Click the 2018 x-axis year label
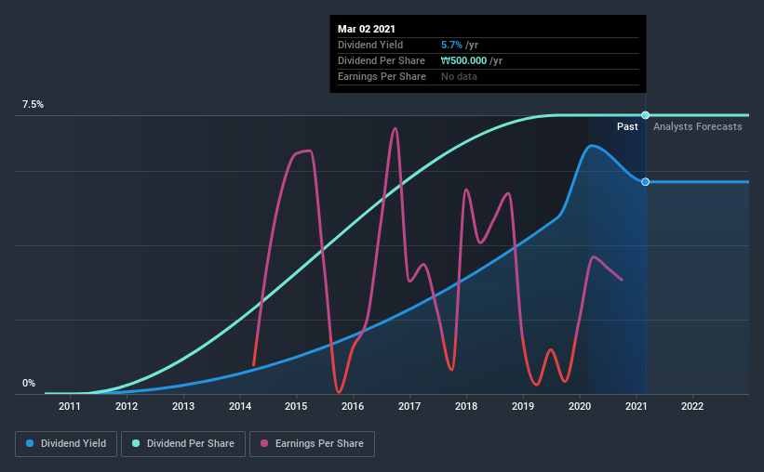Image resolution: width=764 pixels, height=472 pixels. (x=466, y=406)
